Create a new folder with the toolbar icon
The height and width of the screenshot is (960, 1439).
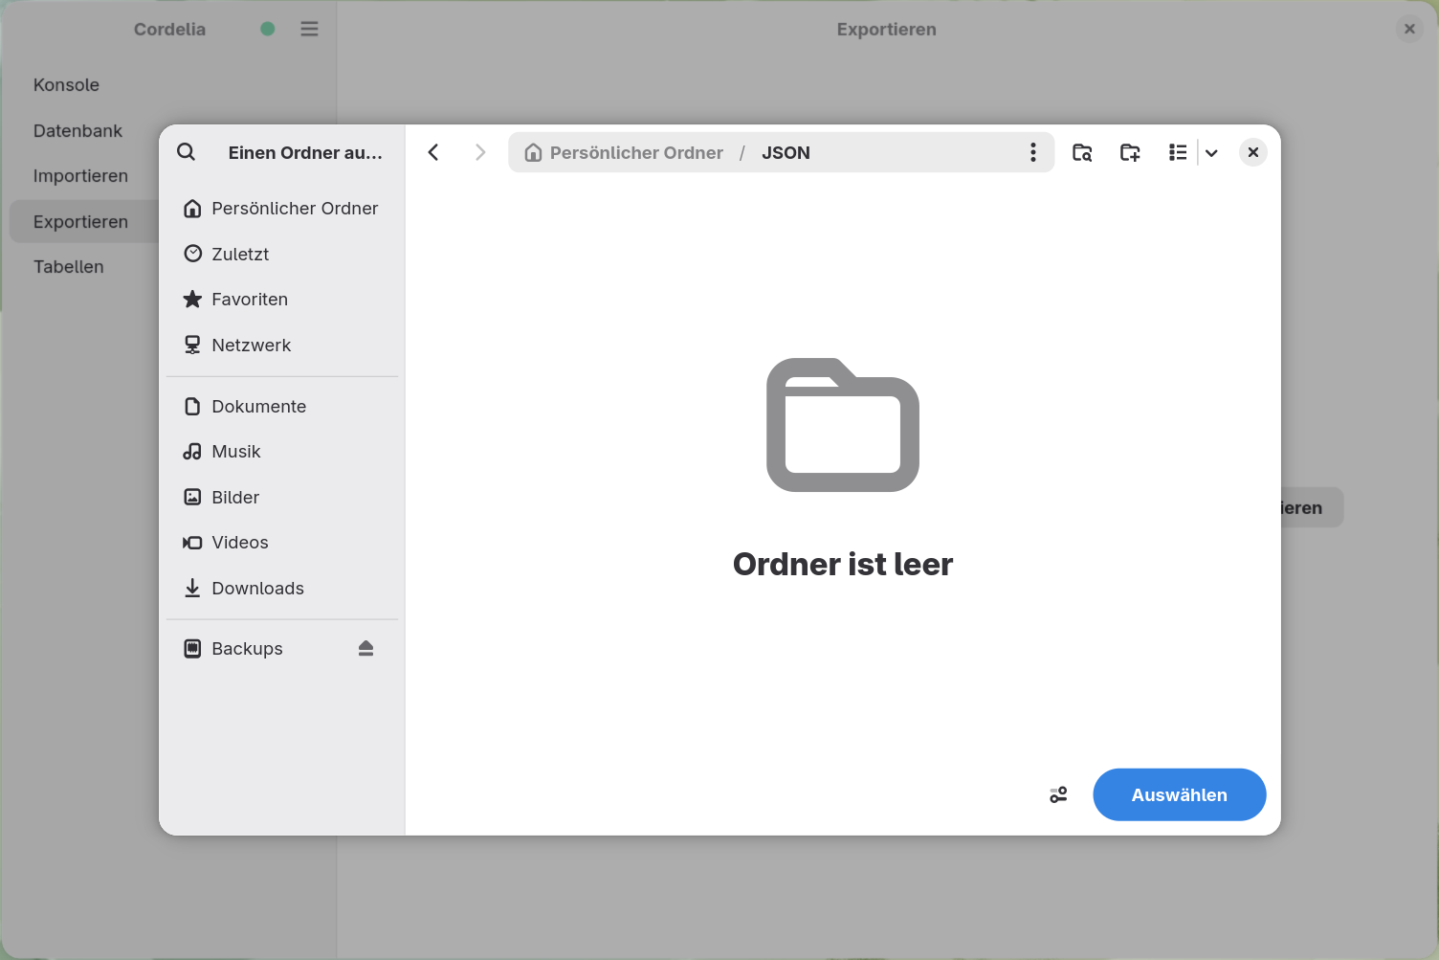[1130, 152]
